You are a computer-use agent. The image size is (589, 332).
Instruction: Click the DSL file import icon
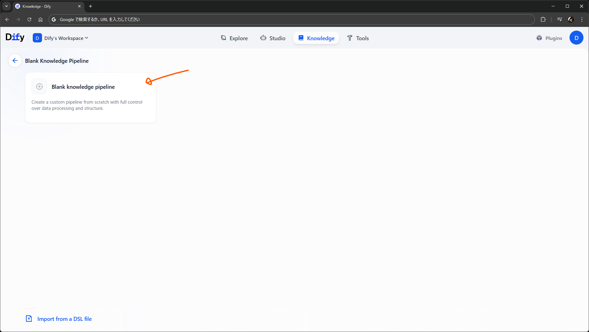tap(29, 318)
